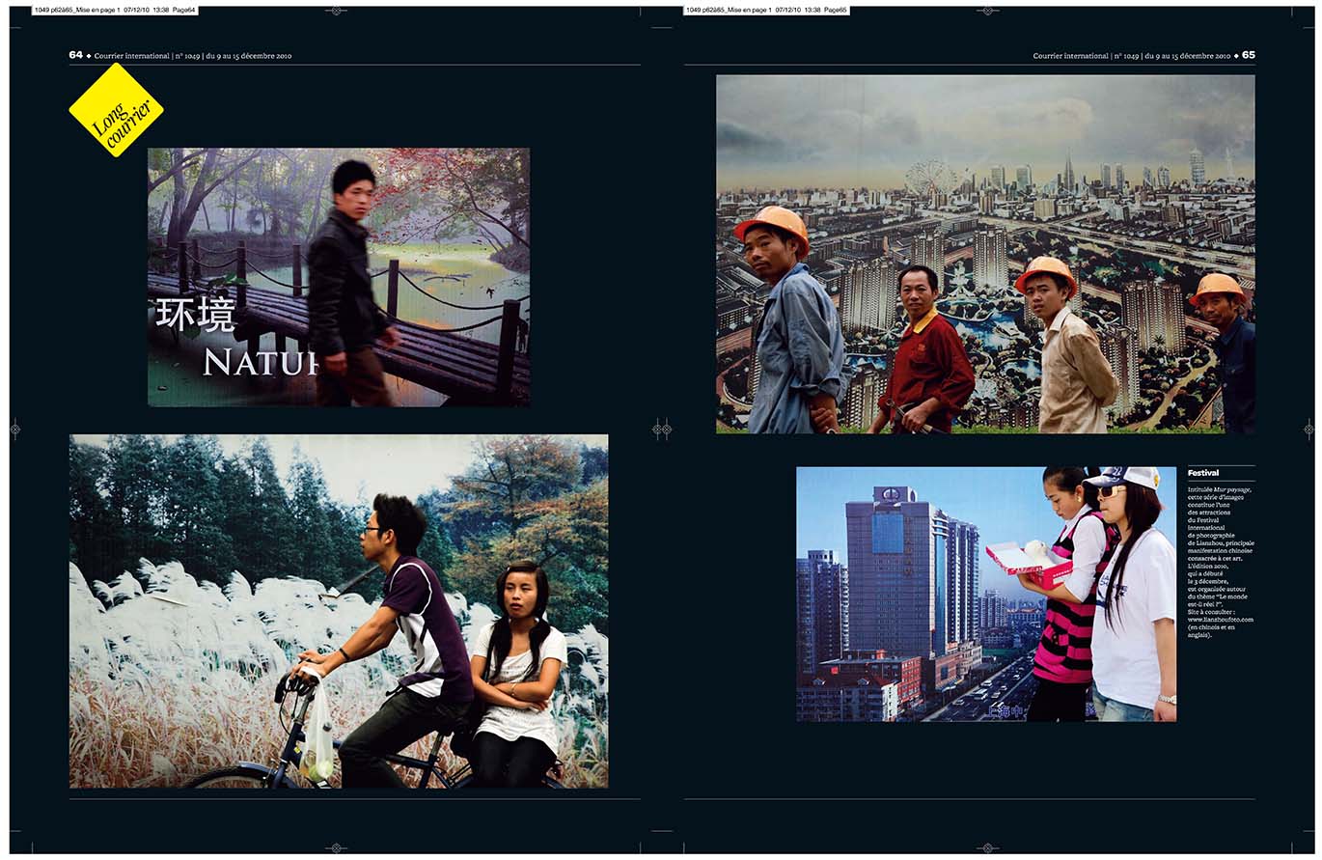Image resolution: width=1322 pixels, height=860 pixels.
Task: Click Courrier international header text on left page
Action: pyautogui.click(x=131, y=56)
